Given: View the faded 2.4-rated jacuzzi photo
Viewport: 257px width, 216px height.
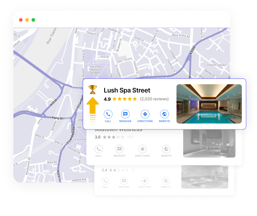Looking at the screenshot, I should coord(205,177).
